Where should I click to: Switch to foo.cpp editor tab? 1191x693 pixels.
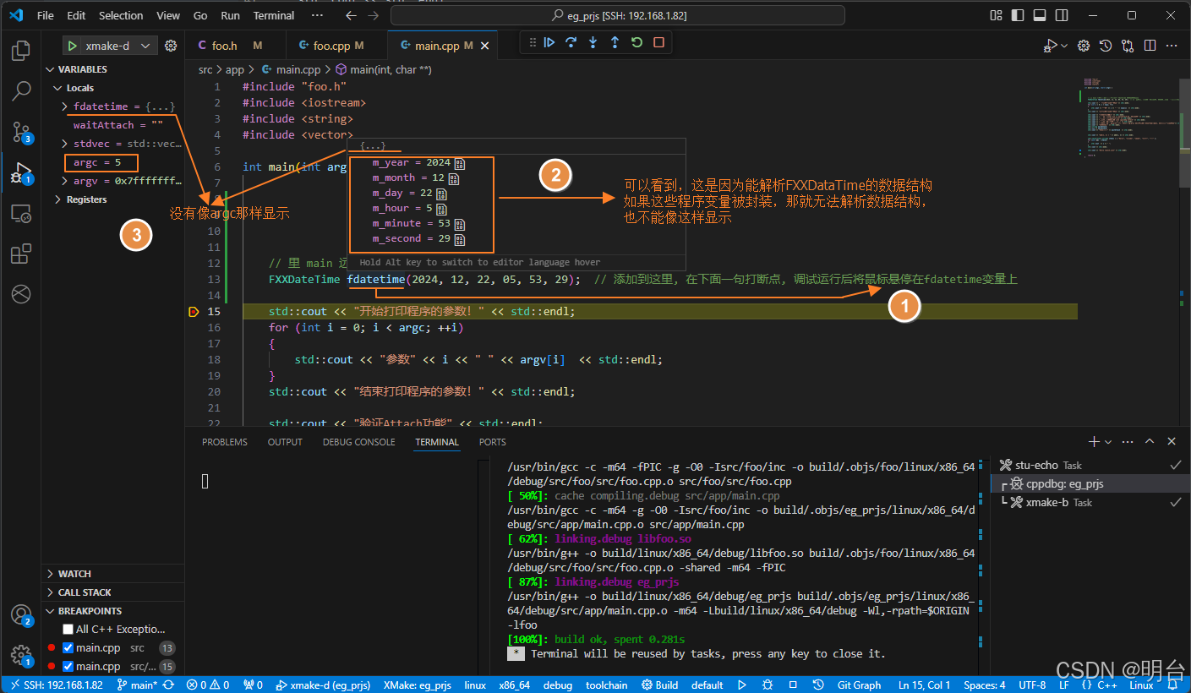[337, 46]
